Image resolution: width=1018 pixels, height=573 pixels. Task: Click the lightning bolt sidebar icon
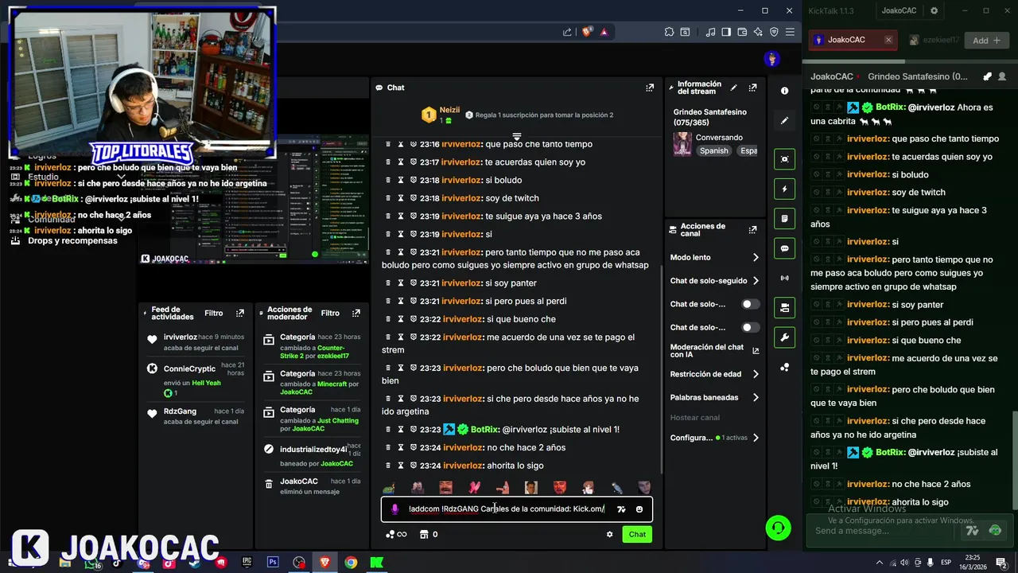[x=785, y=189]
